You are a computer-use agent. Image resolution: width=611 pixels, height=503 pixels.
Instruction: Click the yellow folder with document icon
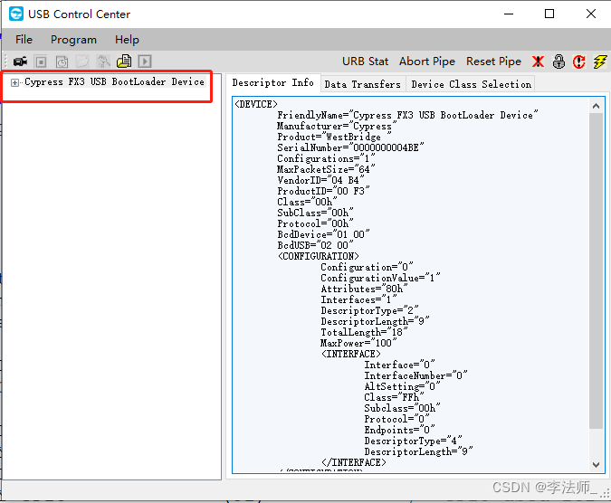point(124,62)
